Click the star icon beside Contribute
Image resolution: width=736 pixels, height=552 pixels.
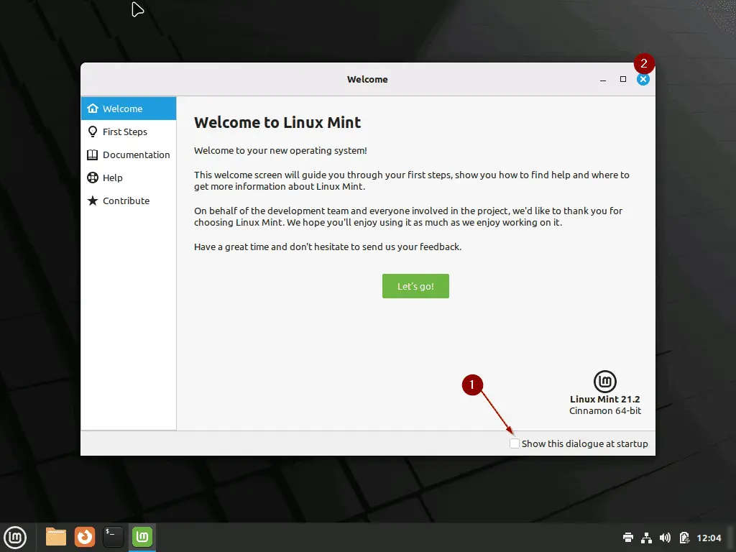tap(93, 201)
